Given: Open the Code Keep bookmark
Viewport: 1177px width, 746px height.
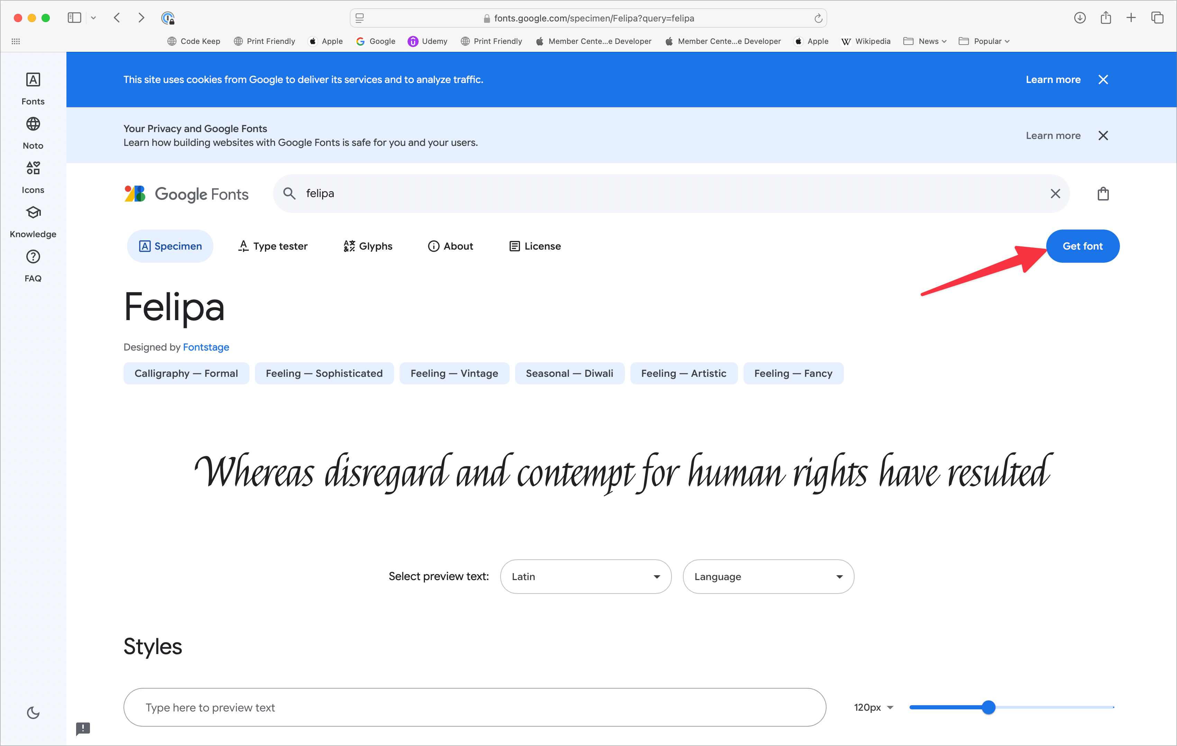Looking at the screenshot, I should tap(193, 41).
